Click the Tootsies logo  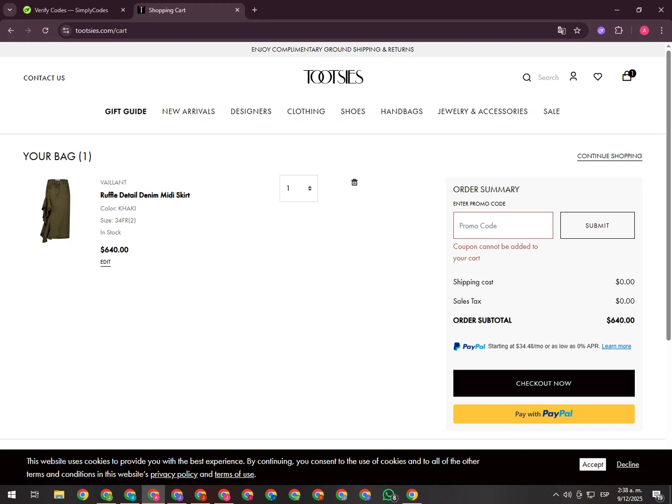pos(333,77)
